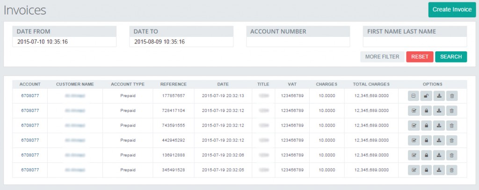This screenshot has width=479, height=190.
Task: Delete the invoice with reference 177857657
Action: point(452,96)
